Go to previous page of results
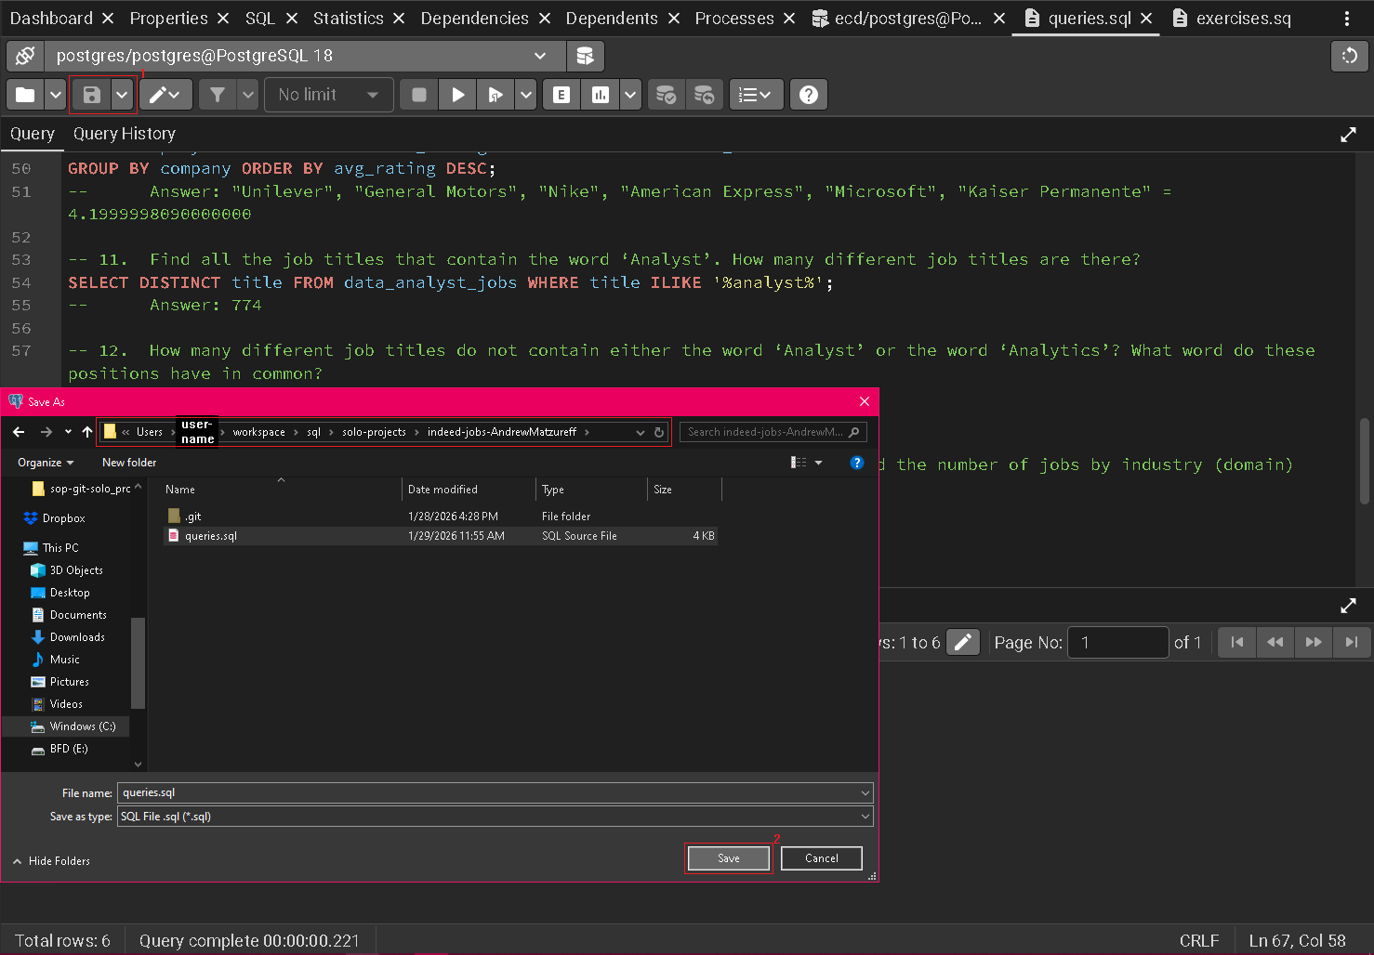The image size is (1374, 955). 1275,642
